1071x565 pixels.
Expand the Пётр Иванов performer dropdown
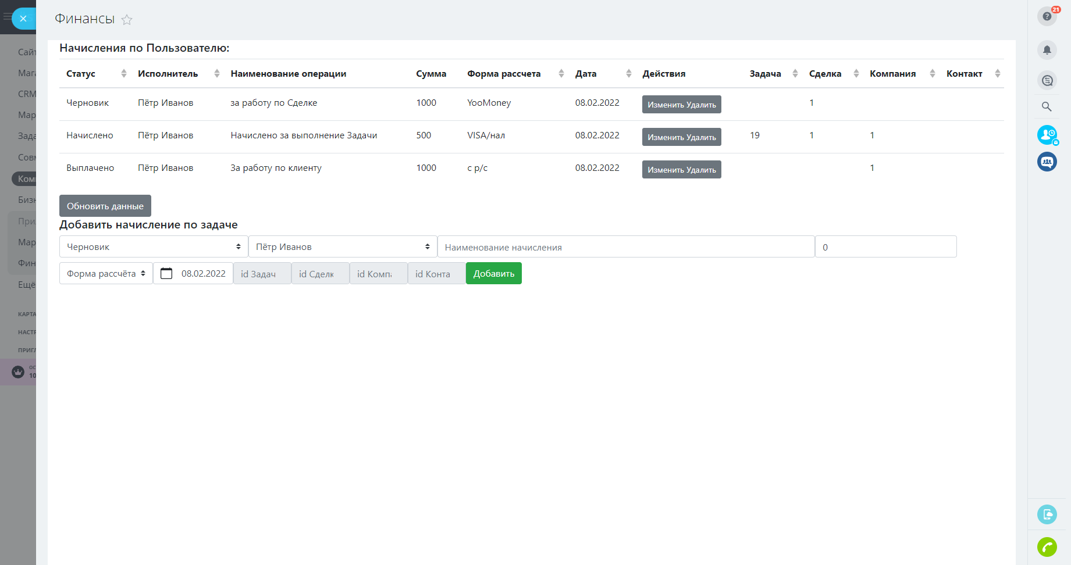[342, 246]
